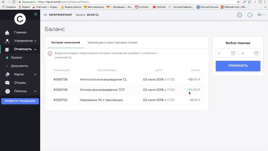This screenshot has width=268, height=151.
Task: Open the Главная home page
Action: (20, 32)
